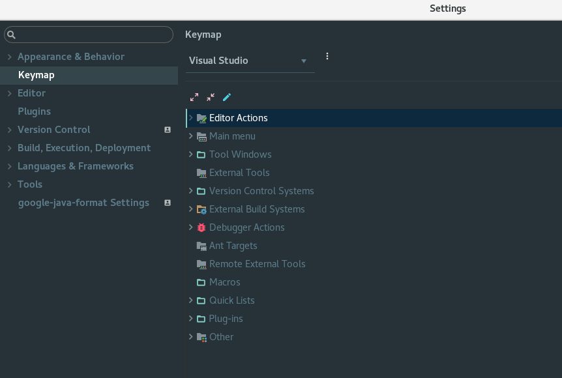Select Appearance & Behavior label
Screen dimensions: 562x378
pyautogui.click(x=71, y=57)
